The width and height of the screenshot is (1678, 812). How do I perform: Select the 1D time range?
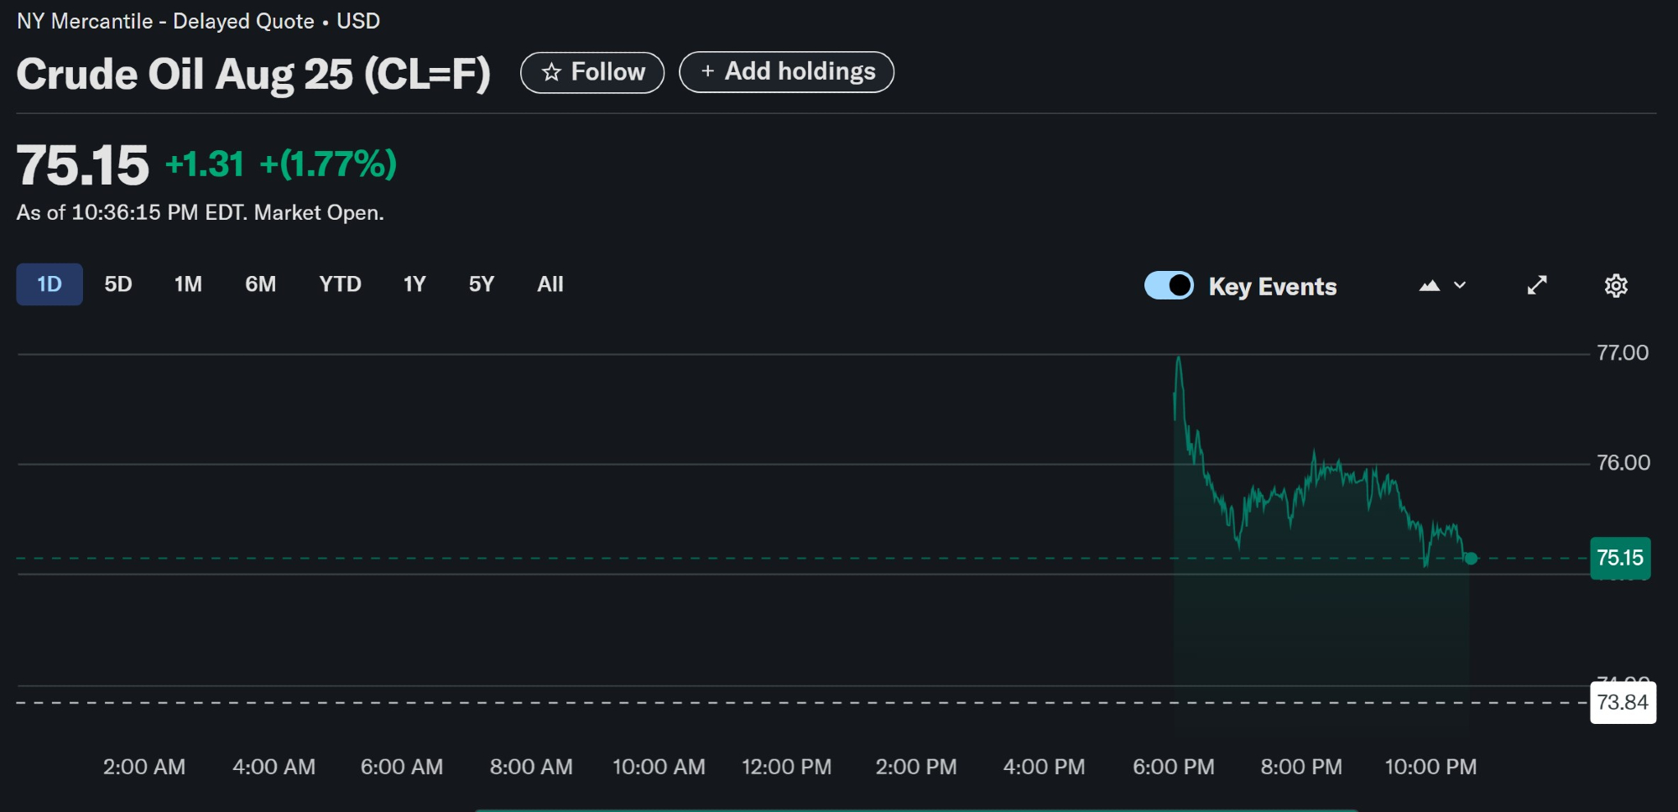pos(50,284)
